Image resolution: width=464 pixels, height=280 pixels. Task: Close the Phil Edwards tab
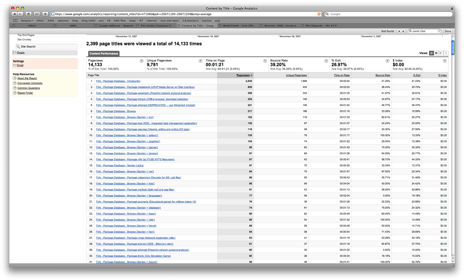point(303,26)
